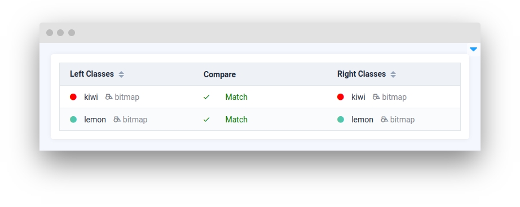Select the green lemon color dot on left

(x=73, y=120)
